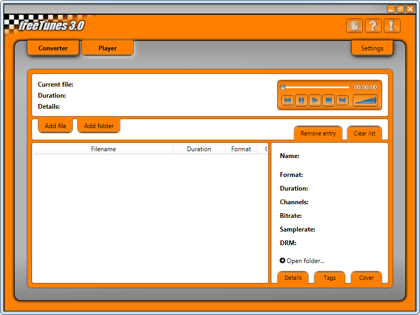The width and height of the screenshot is (420, 315).
Task: Click the exclamation mark info icon
Action: [x=392, y=26]
